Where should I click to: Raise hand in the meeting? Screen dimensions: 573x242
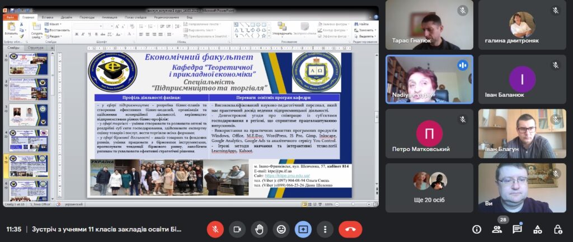[259, 229]
